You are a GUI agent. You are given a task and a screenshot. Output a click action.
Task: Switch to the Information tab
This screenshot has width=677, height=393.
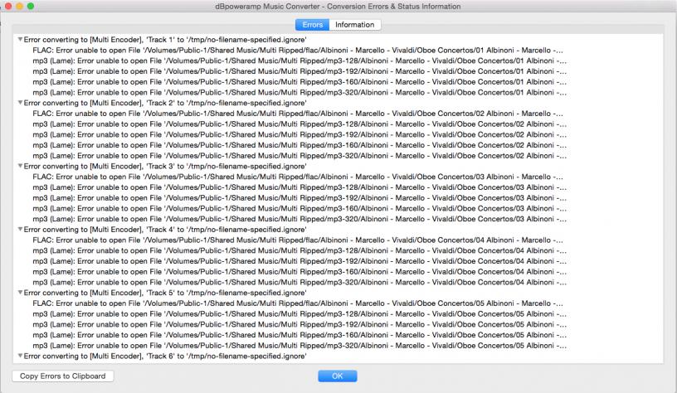tap(353, 25)
